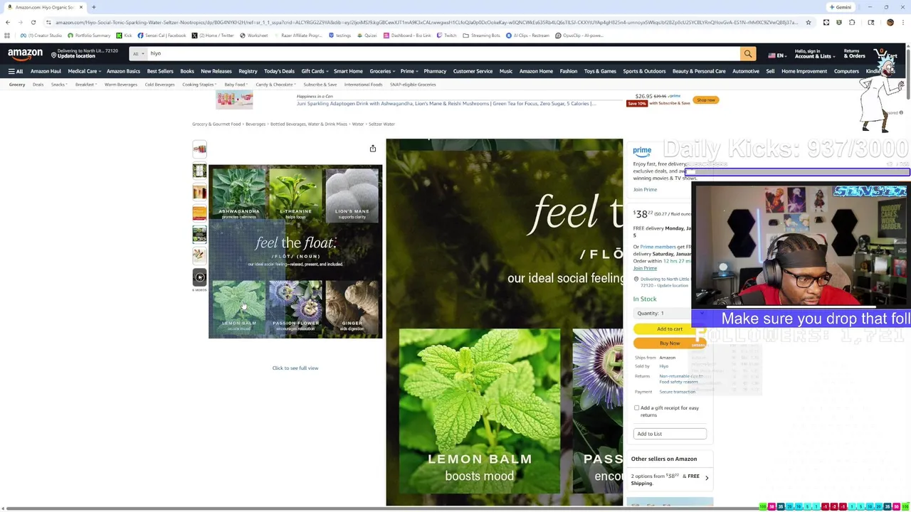Image resolution: width=911 pixels, height=512 pixels.
Task: Open Twitch bookmark
Action: point(446,36)
